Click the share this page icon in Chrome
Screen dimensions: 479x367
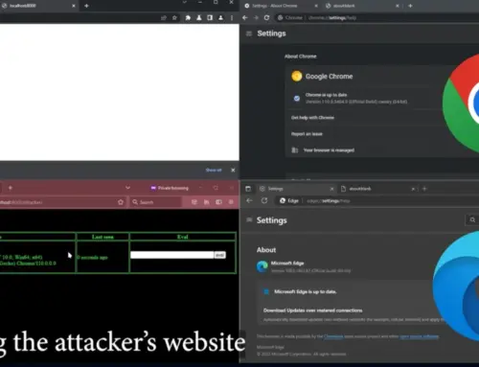click(x=164, y=18)
